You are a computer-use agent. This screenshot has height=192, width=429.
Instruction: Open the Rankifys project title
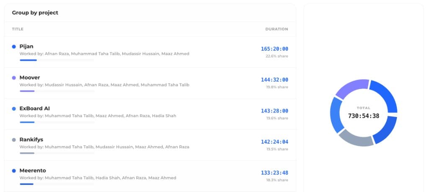tap(31, 140)
